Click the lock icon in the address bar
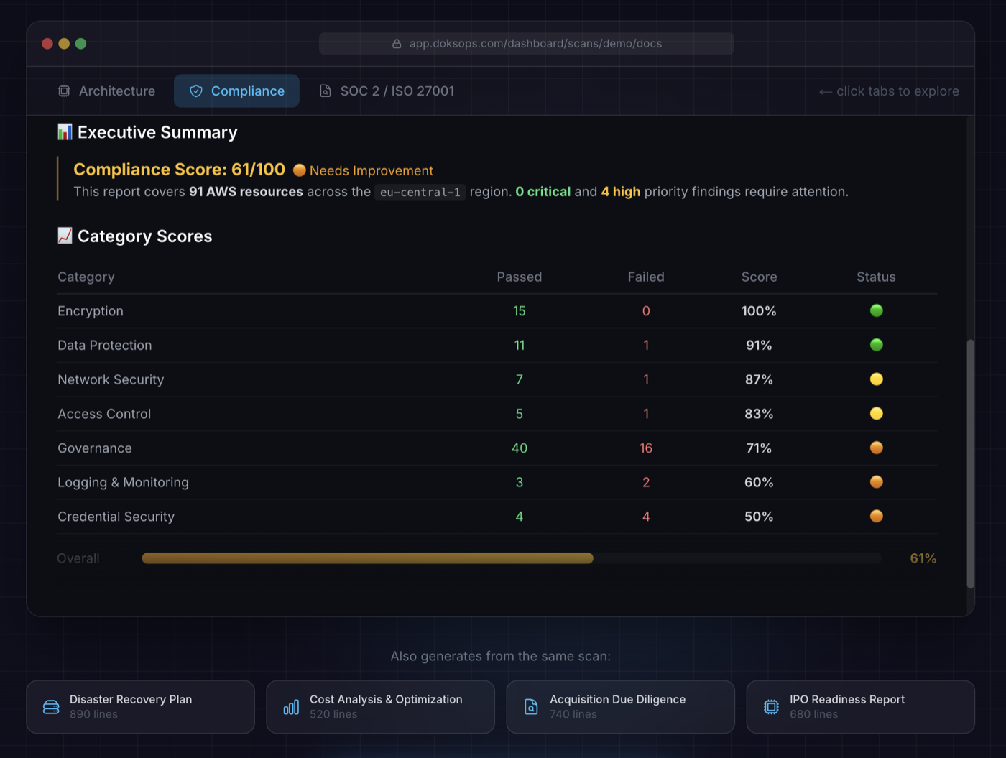This screenshot has width=1006, height=758. point(397,43)
